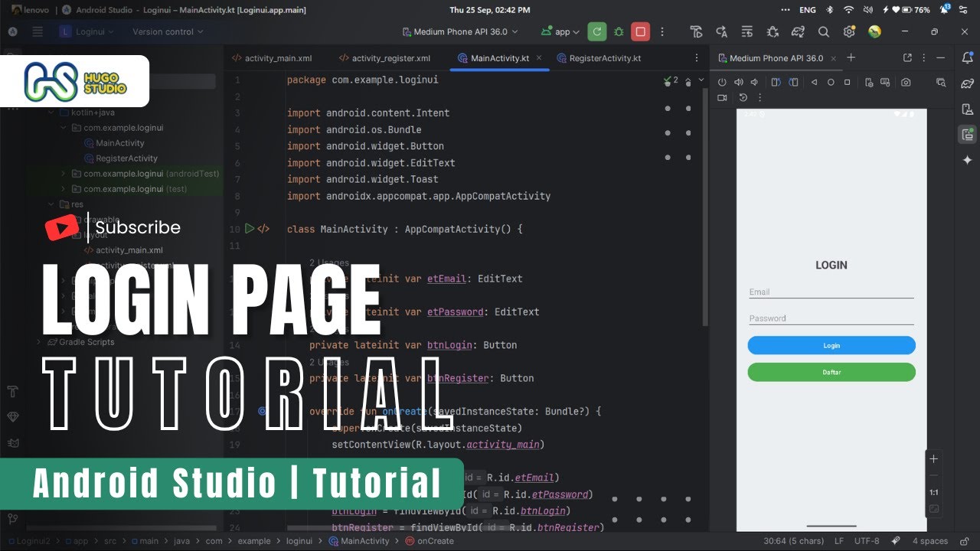Open main hamburger menu
980x551 pixels.
pyautogui.click(x=38, y=31)
